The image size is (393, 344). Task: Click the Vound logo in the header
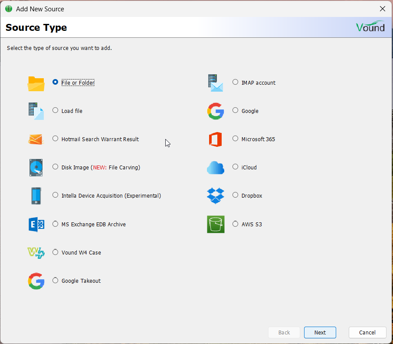pos(371,27)
